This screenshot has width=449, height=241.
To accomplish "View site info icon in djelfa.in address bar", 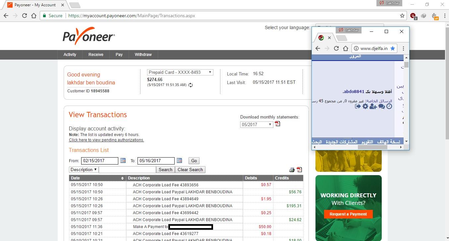I will 356,48.
